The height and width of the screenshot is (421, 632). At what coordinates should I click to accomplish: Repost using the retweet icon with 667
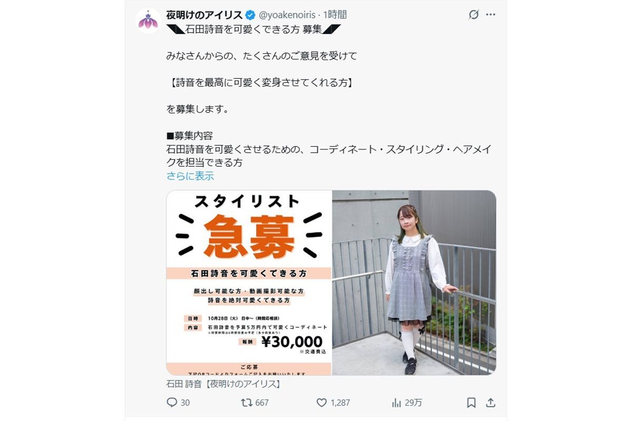tap(246, 403)
